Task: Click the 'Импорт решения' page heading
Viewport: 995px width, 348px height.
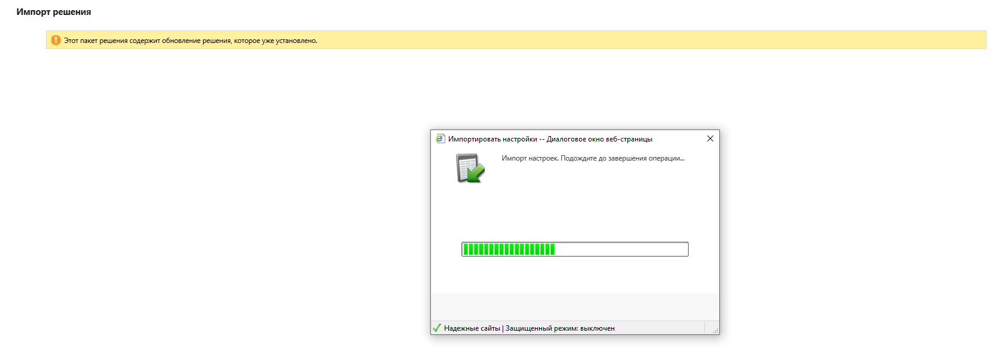Action: coord(54,12)
